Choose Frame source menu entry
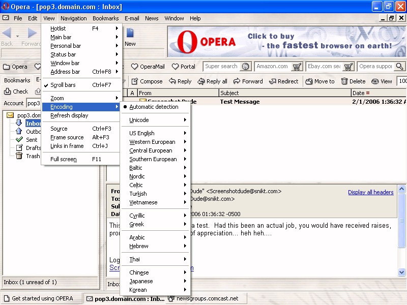Viewport: 407px width, 305px height. (x=81, y=137)
